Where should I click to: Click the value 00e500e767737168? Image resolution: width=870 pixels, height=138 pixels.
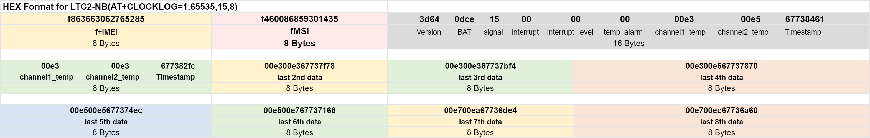300,110
